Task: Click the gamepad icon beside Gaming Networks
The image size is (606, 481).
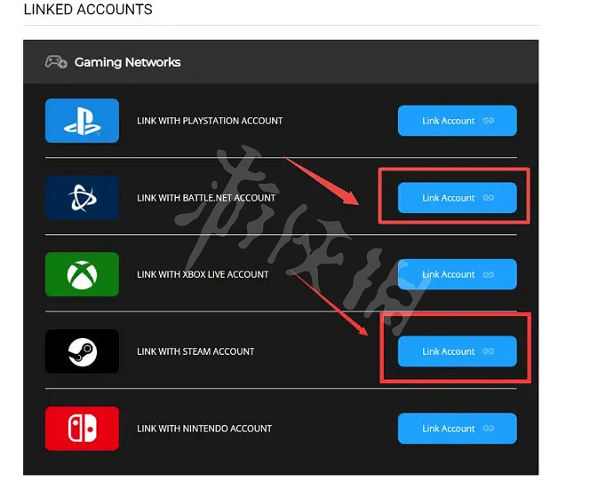Action: click(56, 62)
